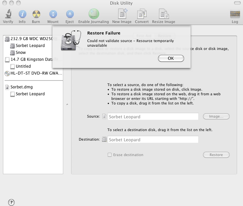
Task: Click the New Image toolbar icon
Action: [x=122, y=14]
